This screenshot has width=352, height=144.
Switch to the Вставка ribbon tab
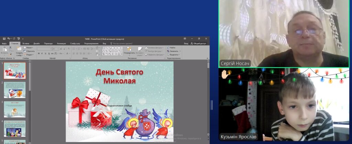26,44
